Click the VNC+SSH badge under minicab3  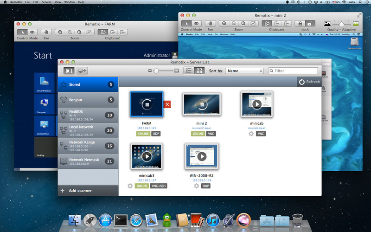(x=159, y=186)
